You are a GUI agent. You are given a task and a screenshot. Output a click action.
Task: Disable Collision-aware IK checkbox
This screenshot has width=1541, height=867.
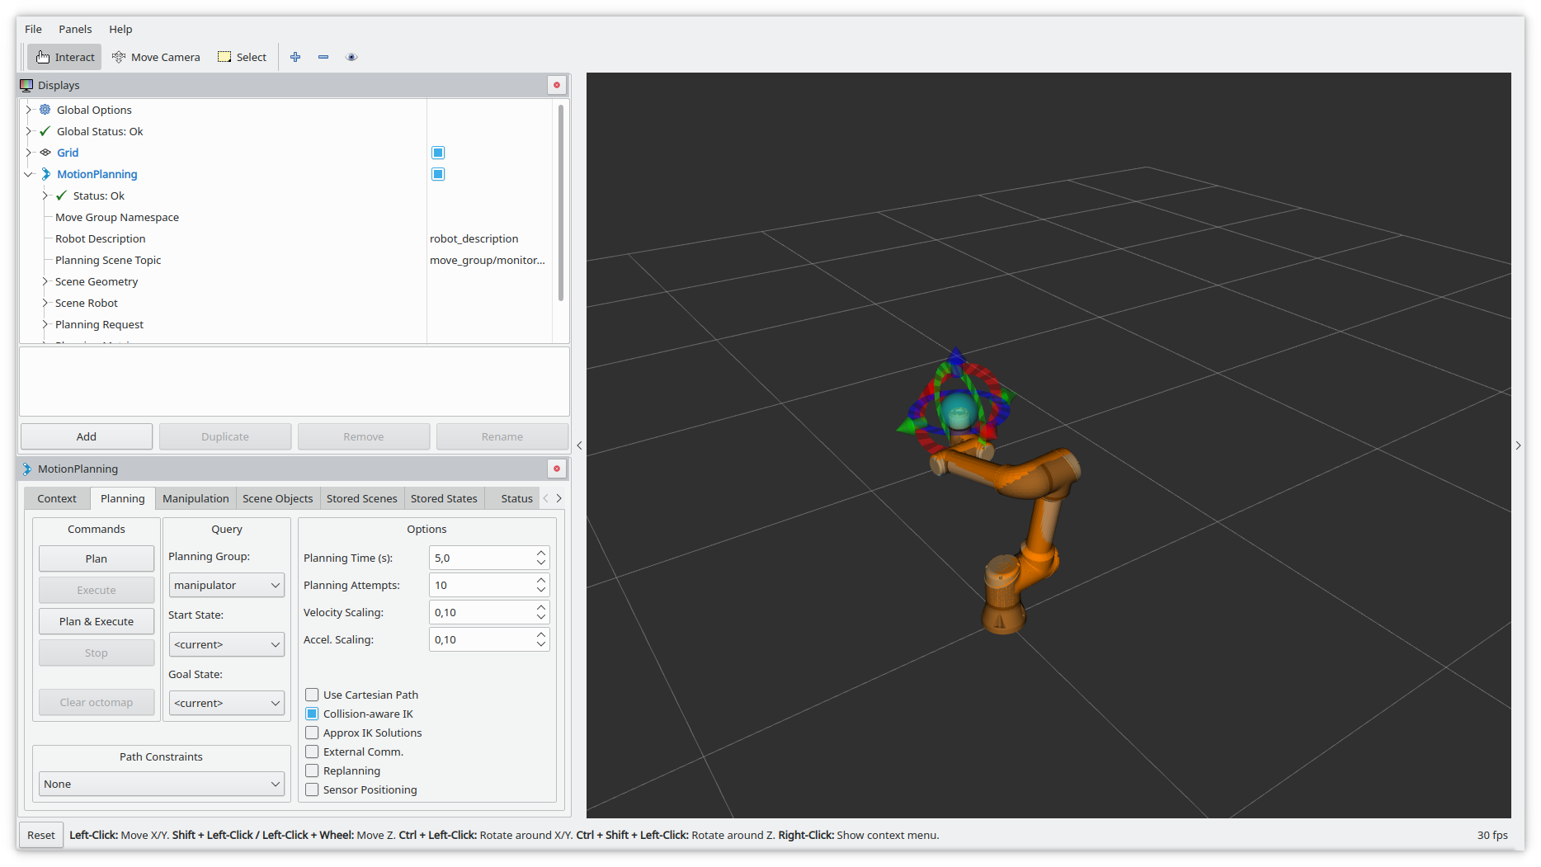pos(313,714)
